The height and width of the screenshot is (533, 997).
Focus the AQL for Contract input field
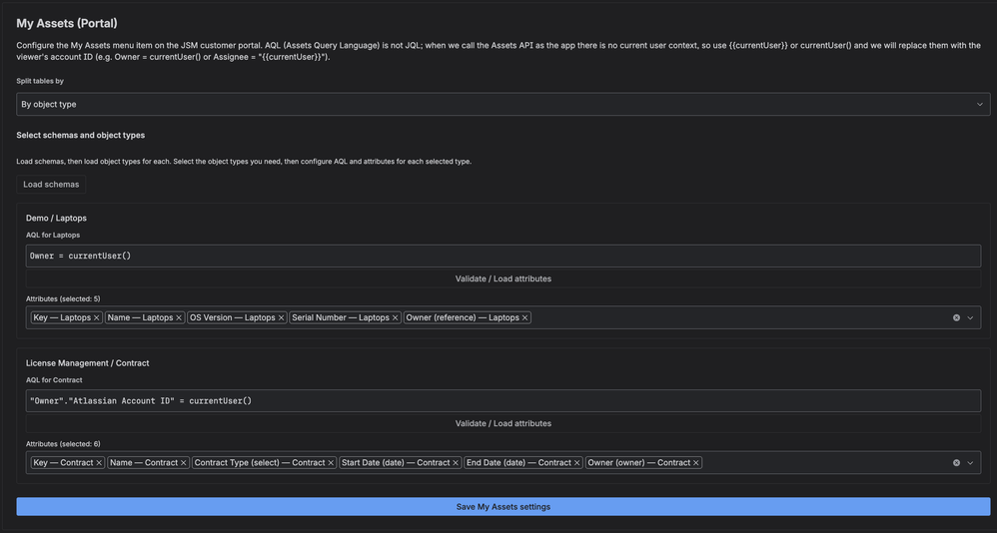[x=502, y=401]
